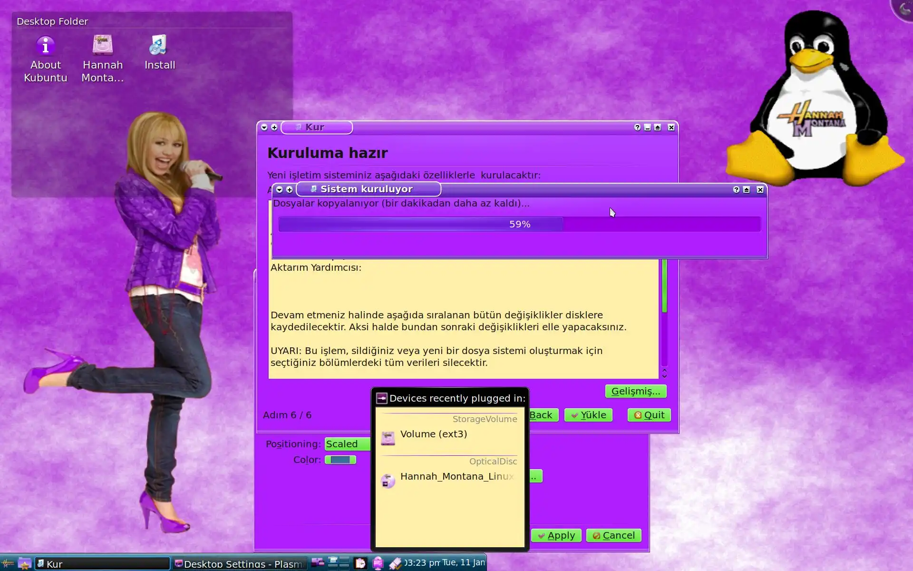Toggle on-all-desktops pin in Kur titlebar
Viewport: 913px width, 571px height.
(274, 128)
